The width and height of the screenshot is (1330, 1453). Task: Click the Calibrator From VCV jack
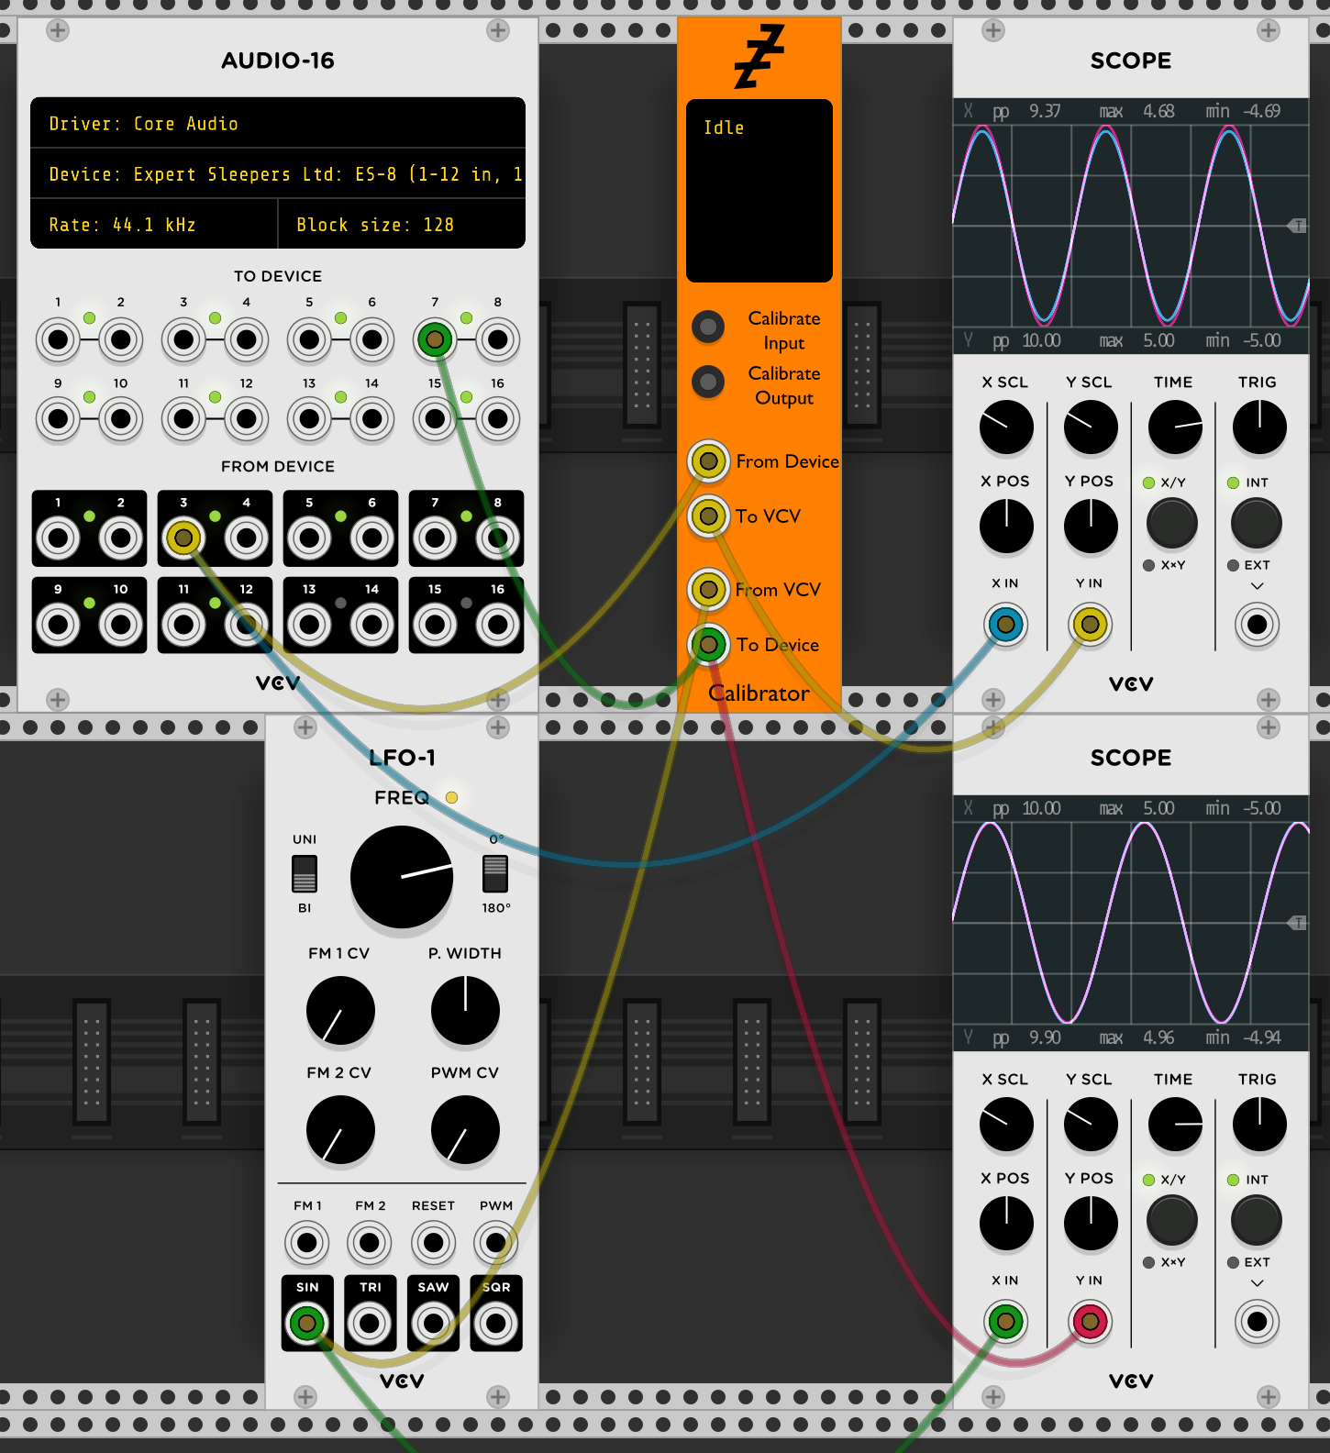pos(708,590)
